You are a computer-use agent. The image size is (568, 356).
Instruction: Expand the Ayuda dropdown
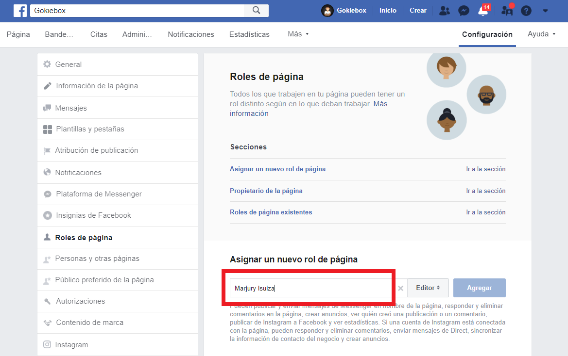[x=541, y=34]
